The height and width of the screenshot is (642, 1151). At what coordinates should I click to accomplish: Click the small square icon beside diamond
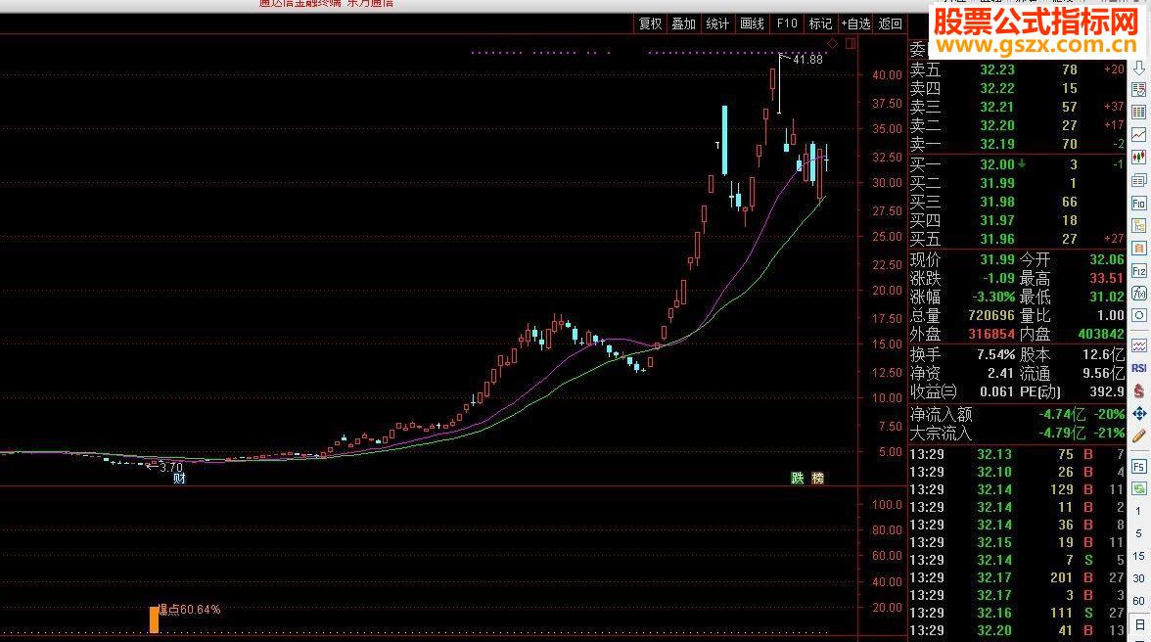tap(851, 44)
